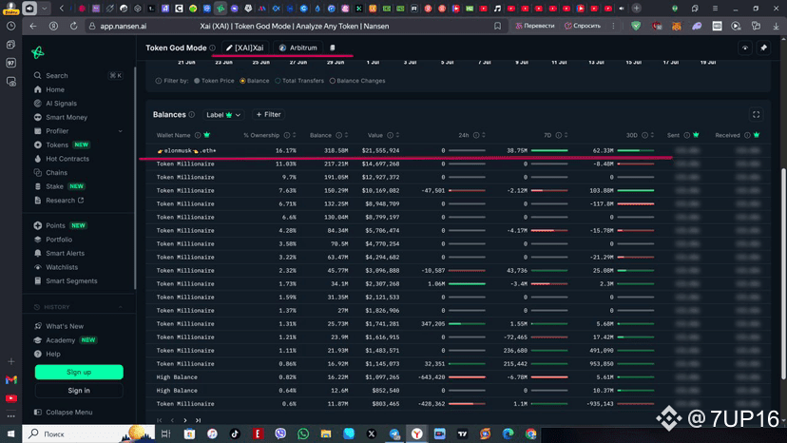Open What's New in sidebar

pos(65,326)
